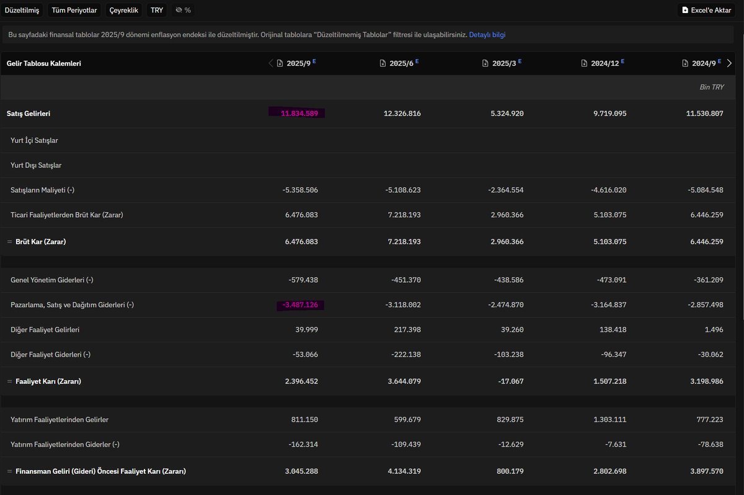Select the Genel Yönetim Giderleri (-) row label
Viewport: 744px width, 495px height.
(x=52, y=280)
